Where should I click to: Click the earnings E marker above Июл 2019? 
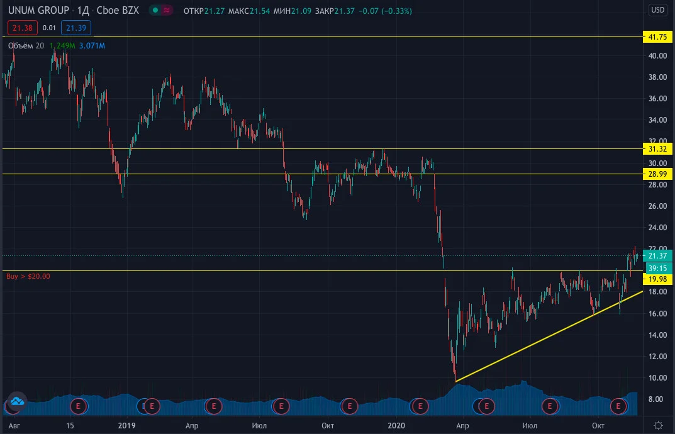click(281, 406)
